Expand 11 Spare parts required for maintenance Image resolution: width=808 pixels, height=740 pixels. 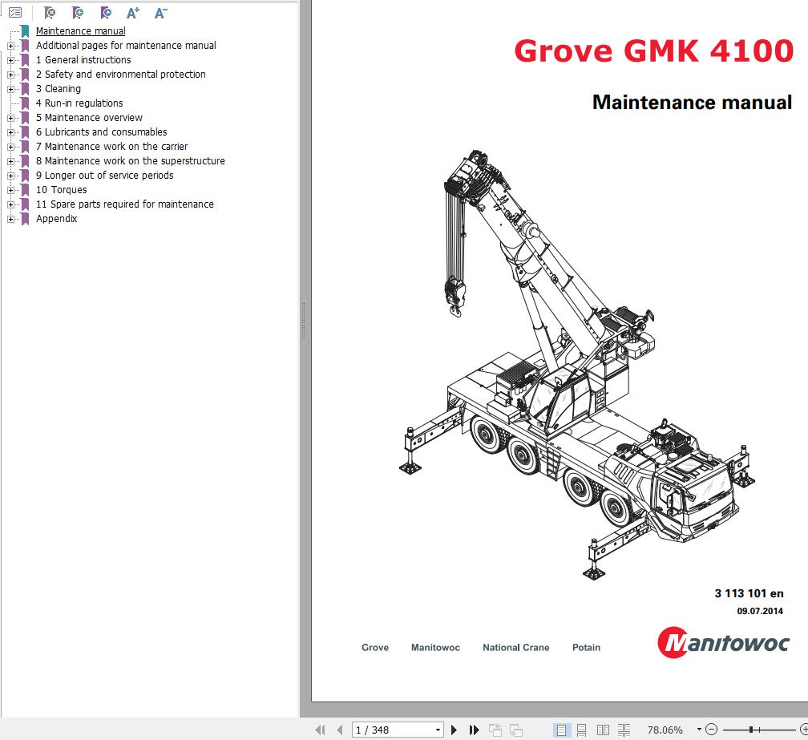(10, 204)
